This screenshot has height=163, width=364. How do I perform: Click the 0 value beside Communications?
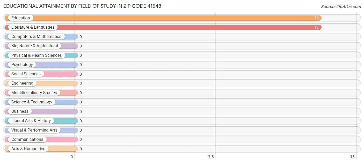pos(81,140)
